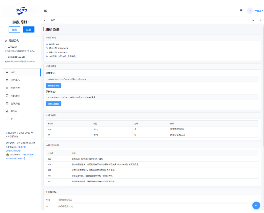Open the floating chat bubble at bottom right
Image resolution: width=264 pixels, height=213 pixels.
[257, 205]
